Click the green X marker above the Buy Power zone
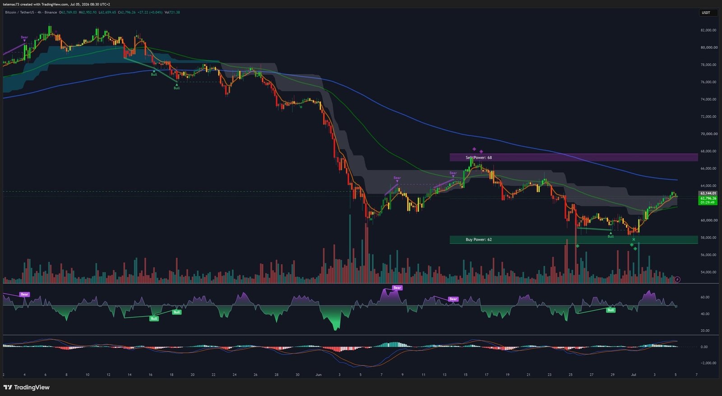Screen dimensions: 722x396 point(634,239)
